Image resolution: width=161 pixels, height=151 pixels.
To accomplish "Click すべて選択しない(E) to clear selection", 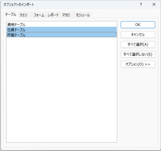I will click(x=138, y=54).
